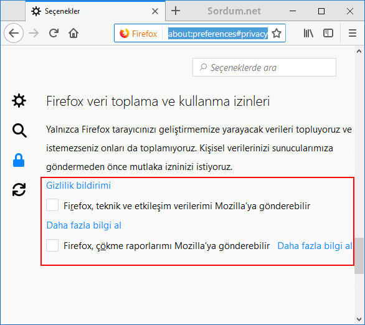This screenshot has width=365, height=325.
Task: Click the forward arrow navigation button
Action: 34,33
